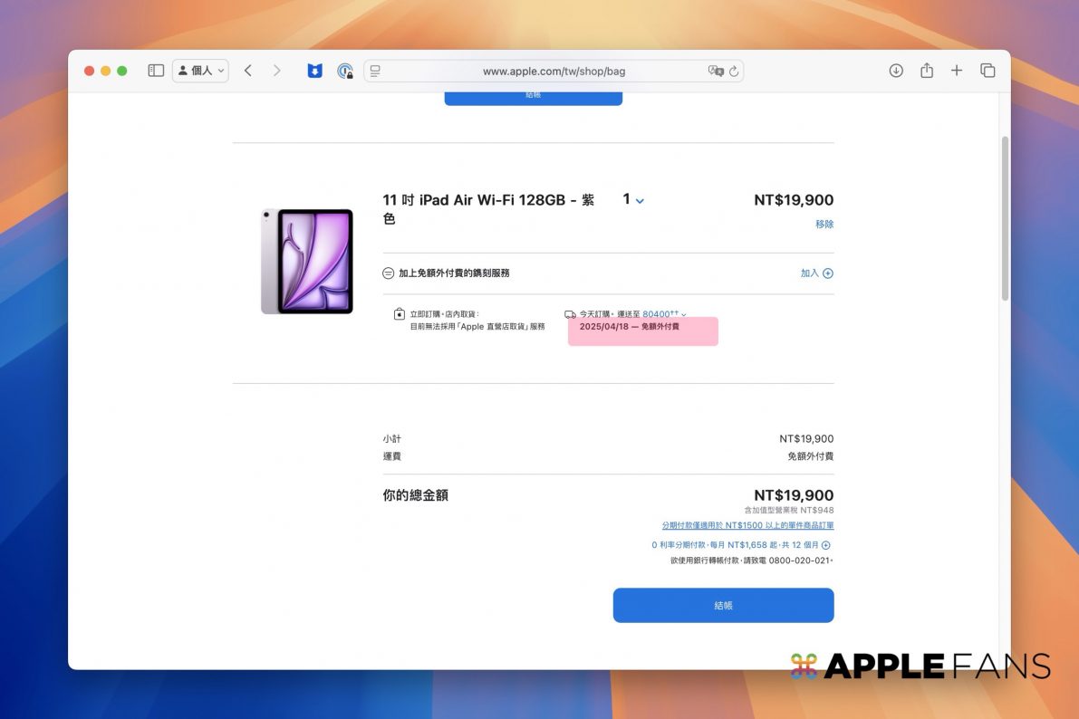The image size is (1079, 719).
Task: Show the tab overview
Action: (x=987, y=71)
